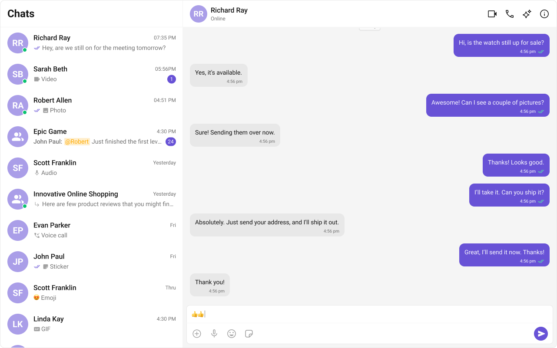
Task: Start a video call with Richard Ray
Action: click(492, 14)
